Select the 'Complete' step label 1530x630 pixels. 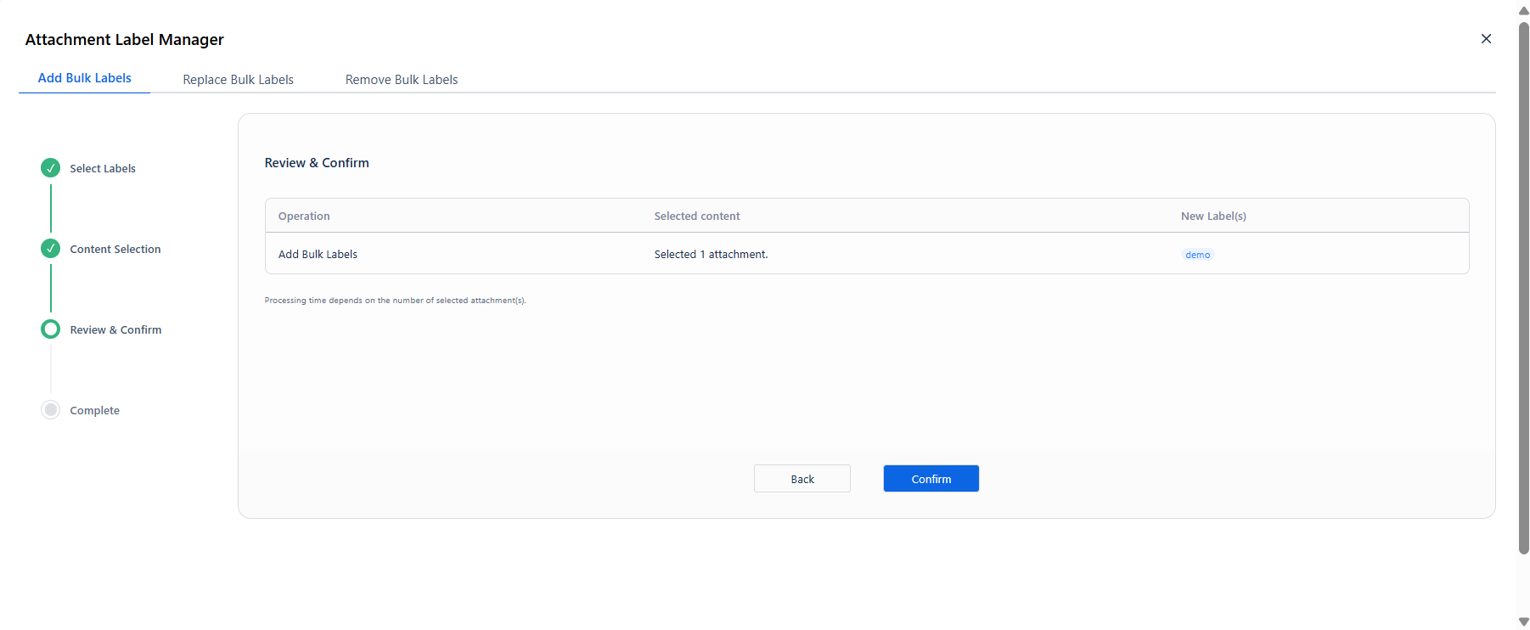[x=95, y=411]
